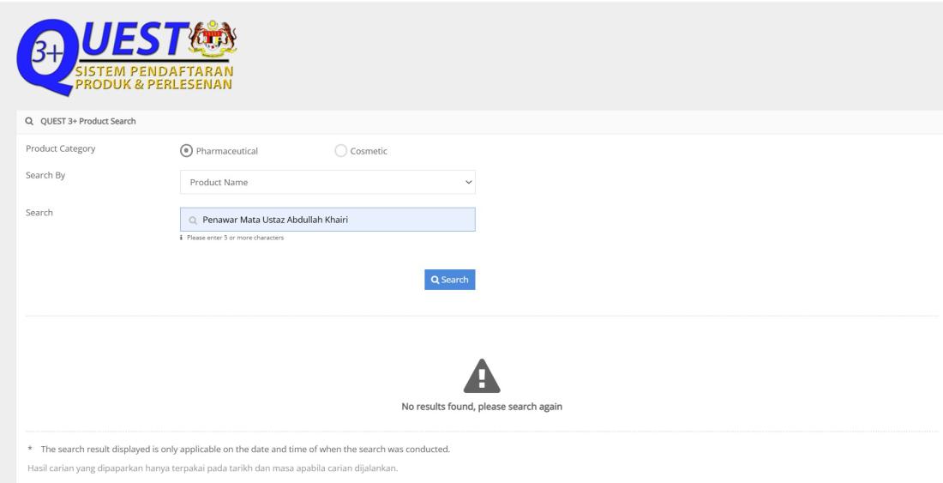Image resolution: width=943 pixels, height=483 pixels.
Task: Choose Cosmetic by clicking its text label
Action: click(x=369, y=151)
